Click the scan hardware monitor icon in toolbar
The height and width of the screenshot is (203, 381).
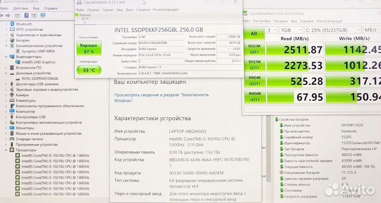(43, 15)
